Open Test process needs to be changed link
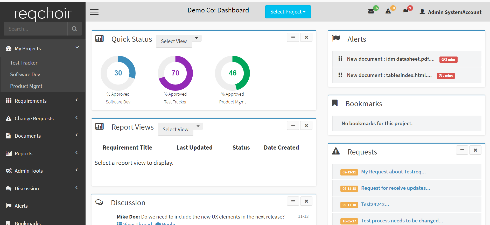Viewport: 490px width, 225px height. (402, 221)
